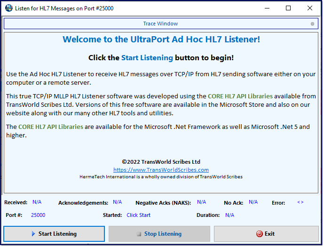
Task: Click the Error value angle brackets
Action: point(300,202)
